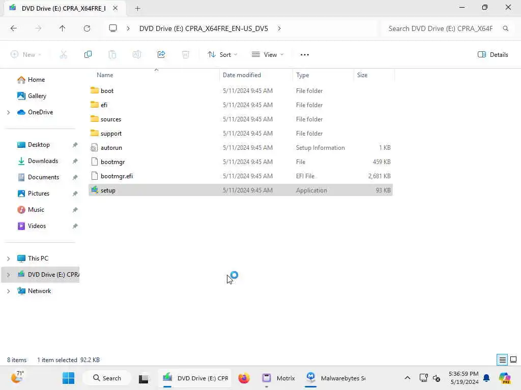Viewport: 521px width, 390px height.
Task: Sort by the Size column header
Action: tap(374, 75)
